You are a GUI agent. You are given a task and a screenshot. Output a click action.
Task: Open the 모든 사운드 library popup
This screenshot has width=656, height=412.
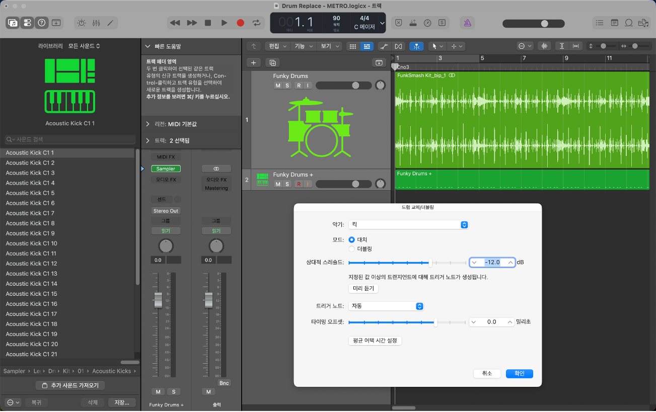click(84, 46)
